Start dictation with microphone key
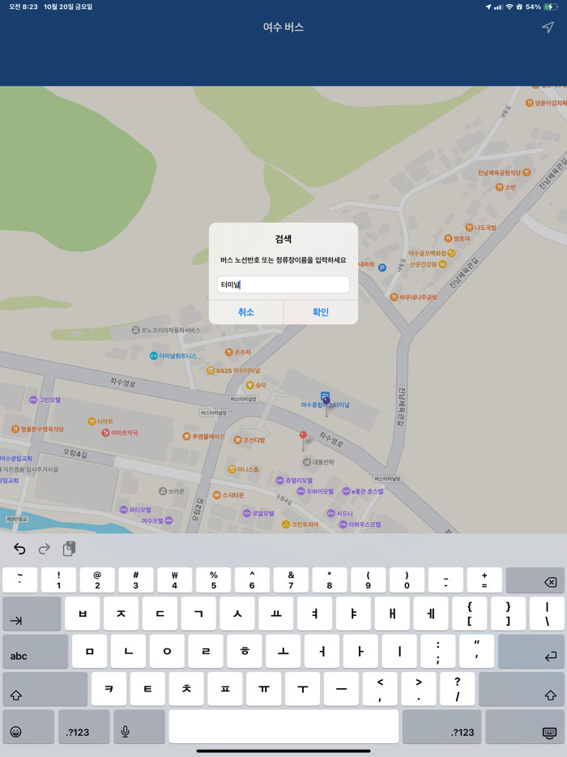Image resolution: width=567 pixels, height=757 pixels. click(139, 726)
